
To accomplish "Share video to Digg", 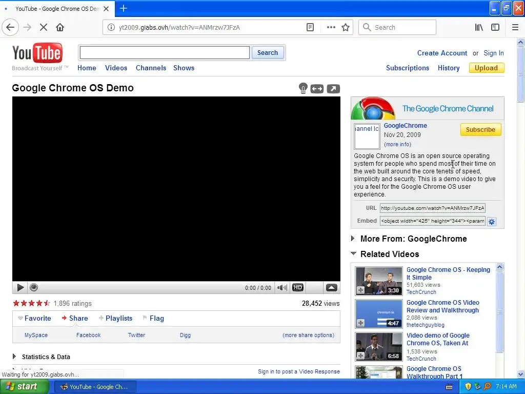I will point(185,335).
